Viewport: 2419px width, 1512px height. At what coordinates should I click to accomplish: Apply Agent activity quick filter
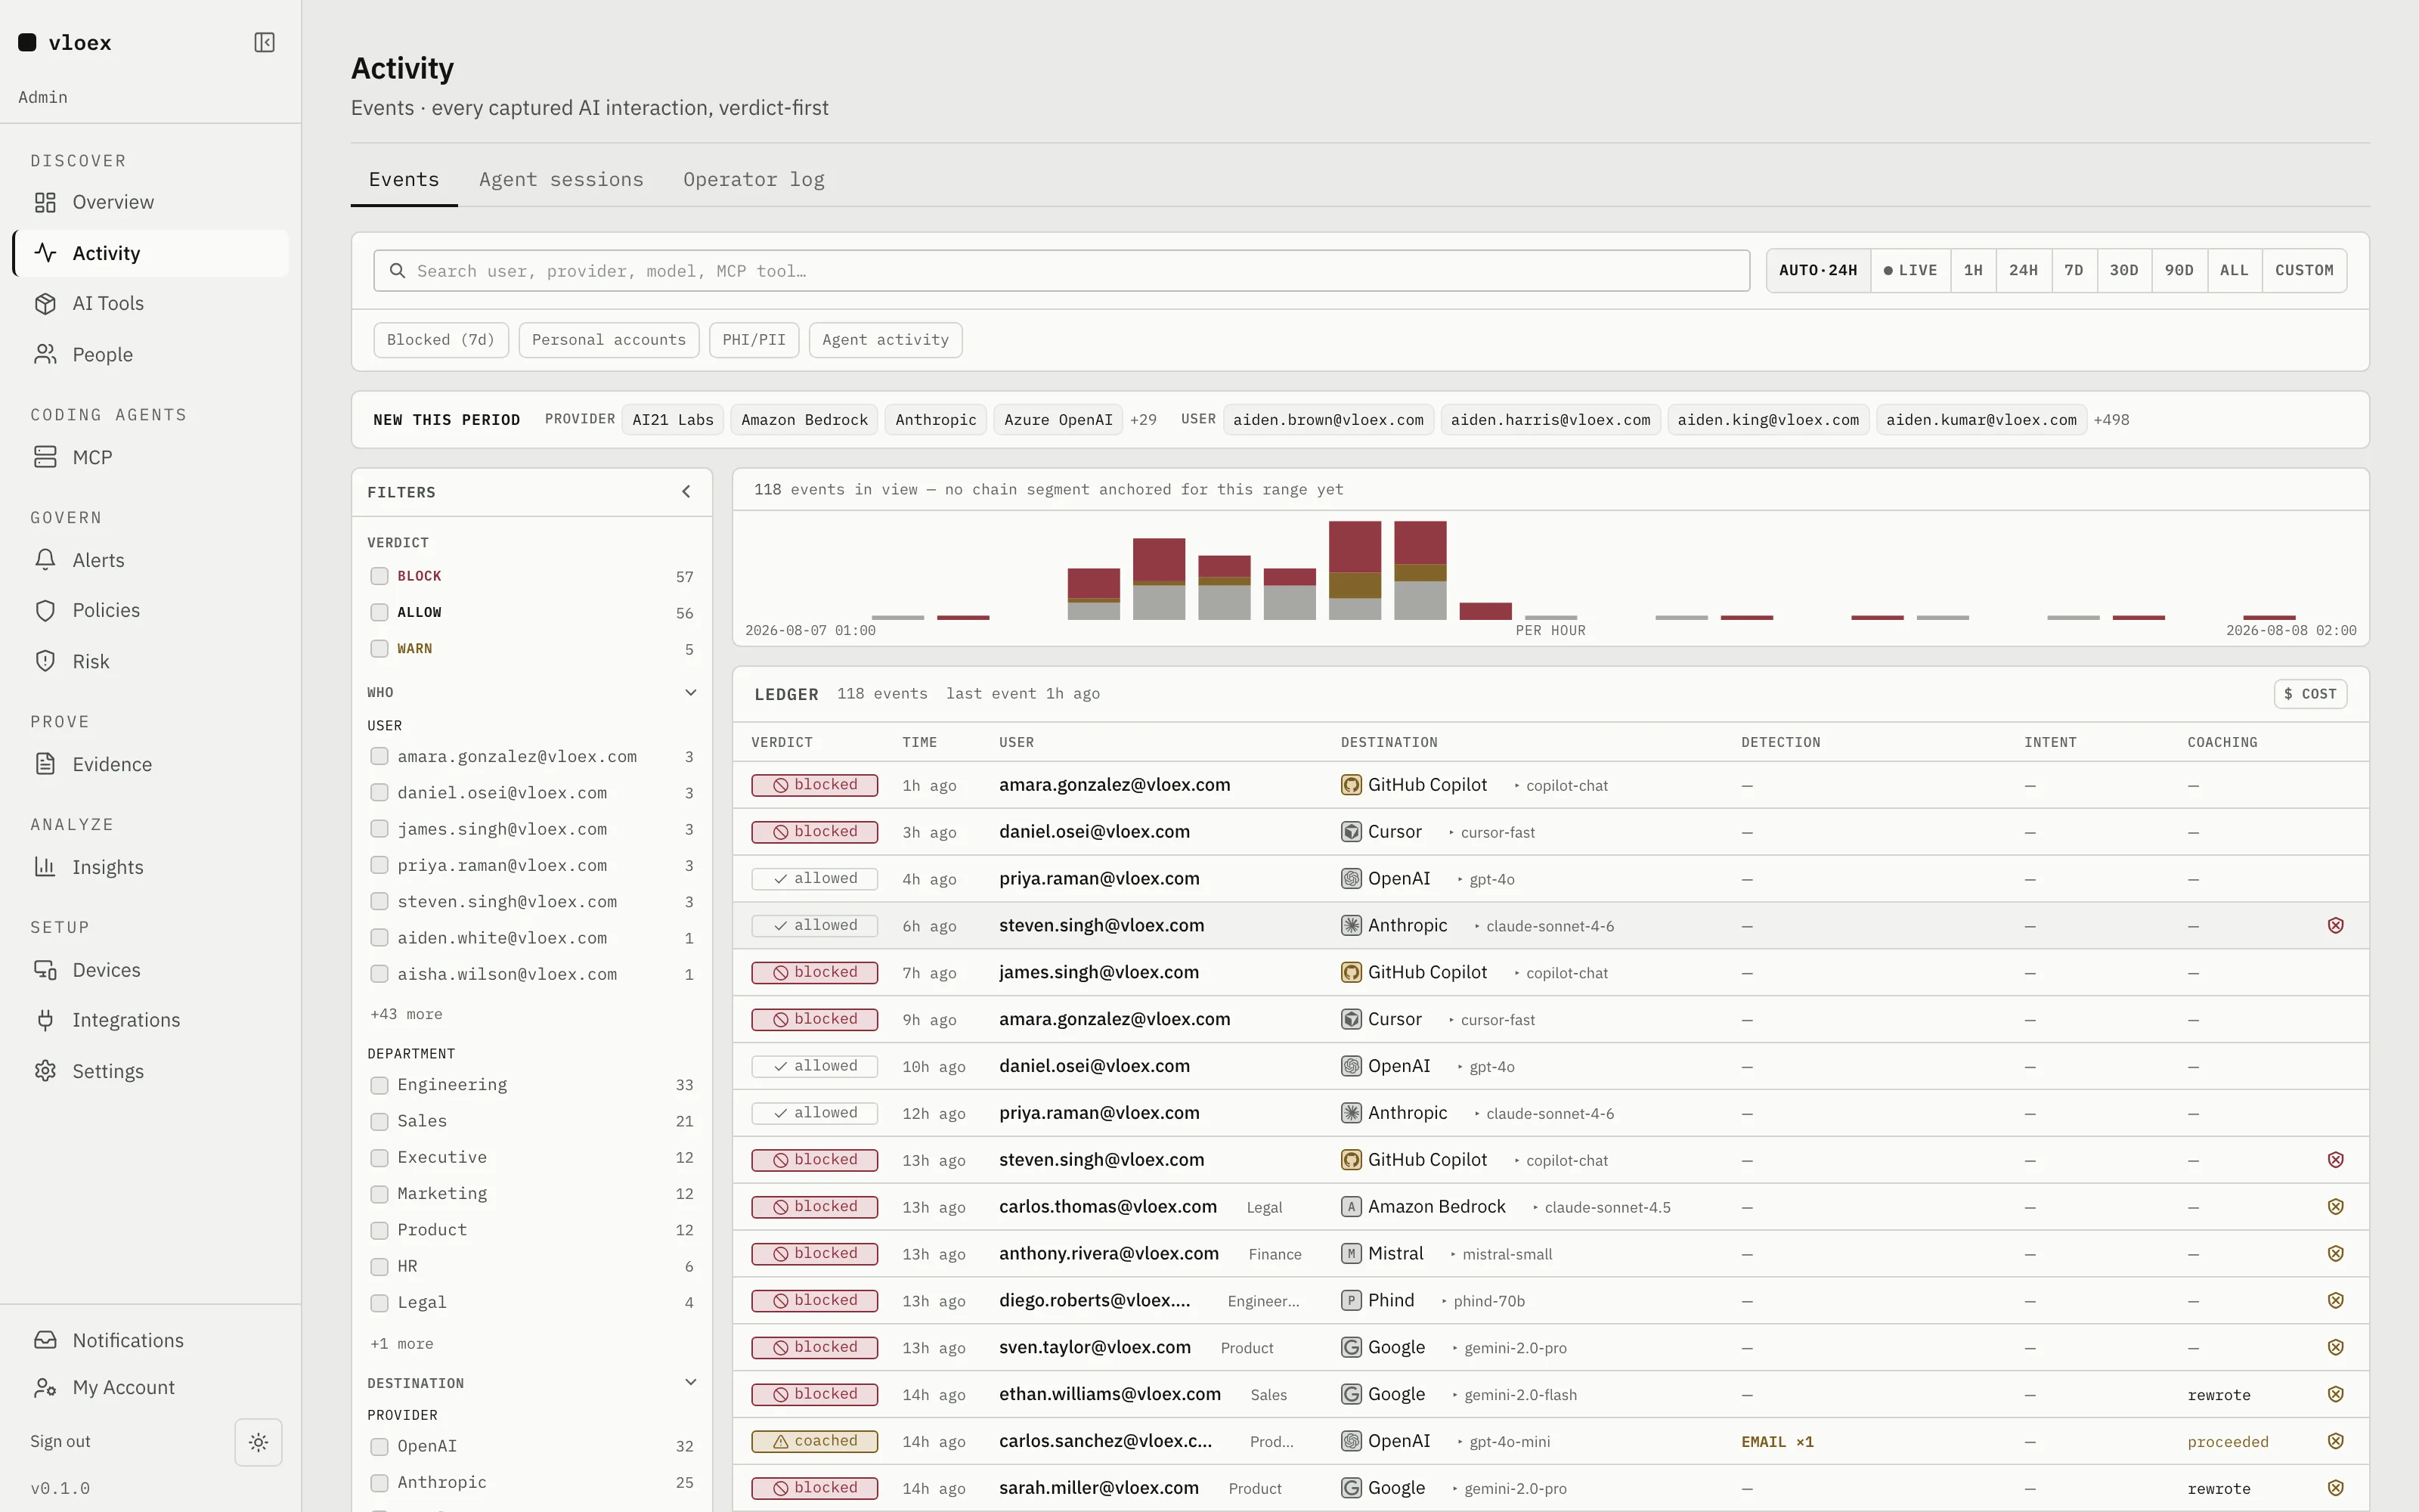coord(886,340)
